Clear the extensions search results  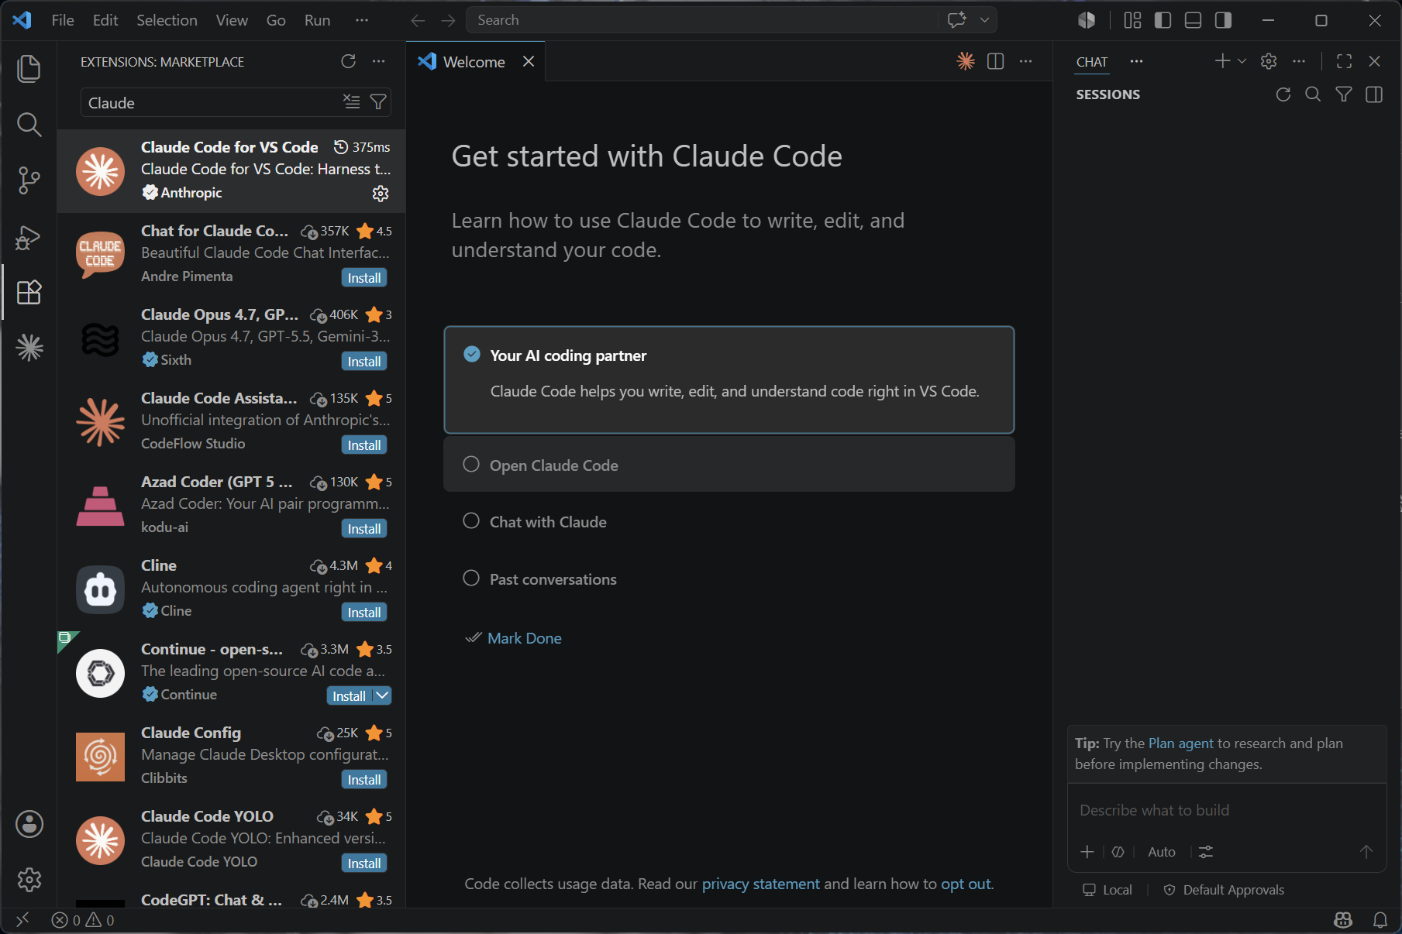click(352, 101)
